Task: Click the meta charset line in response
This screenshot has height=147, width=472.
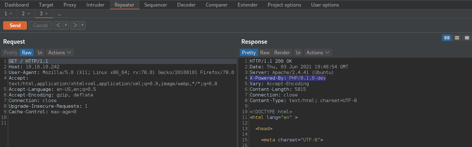Action: tap(292, 140)
